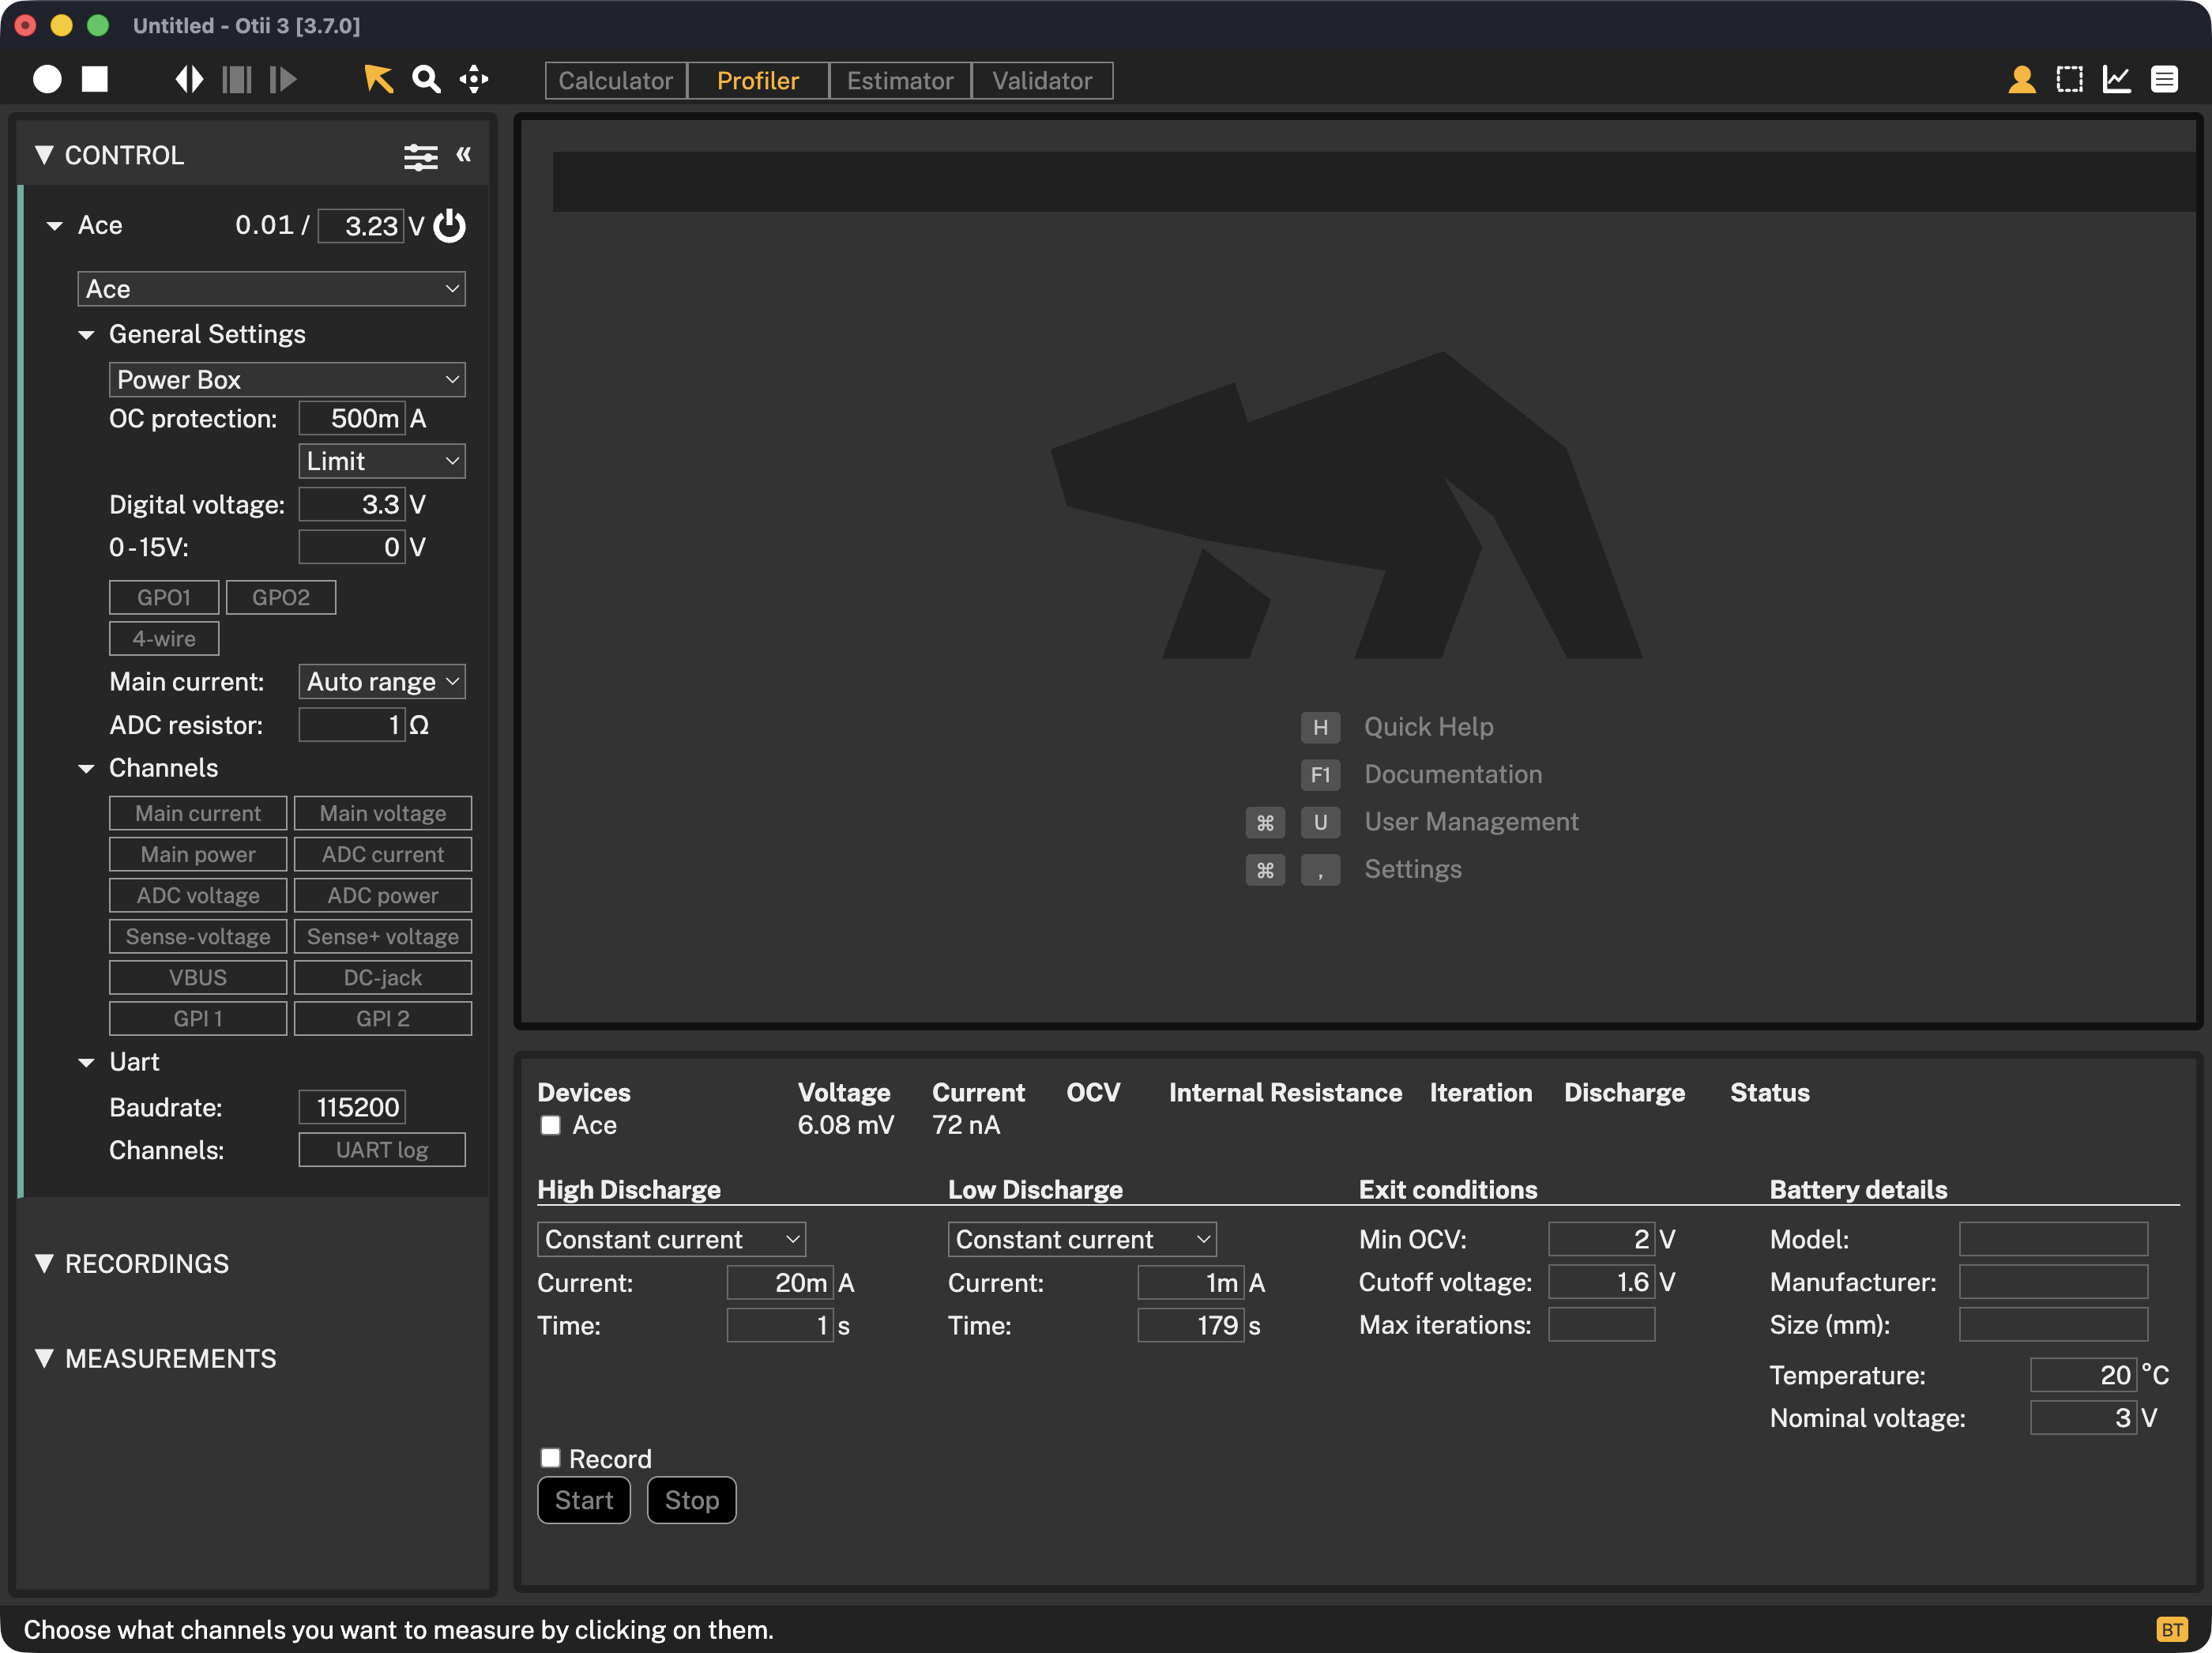Click the Nominal voltage input field
Screen dimensions: 2212x1653
click(2083, 1418)
